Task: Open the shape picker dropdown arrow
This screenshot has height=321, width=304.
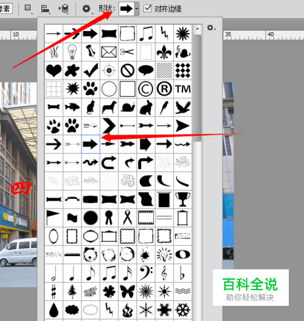Action: click(x=137, y=9)
